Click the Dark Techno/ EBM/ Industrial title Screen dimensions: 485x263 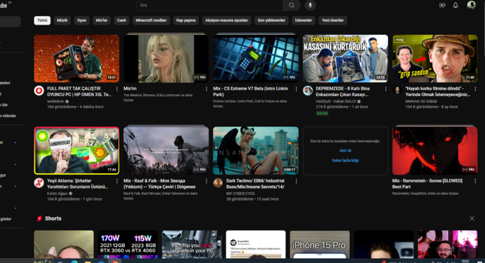click(255, 184)
